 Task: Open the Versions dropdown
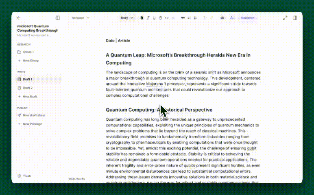(81, 18)
